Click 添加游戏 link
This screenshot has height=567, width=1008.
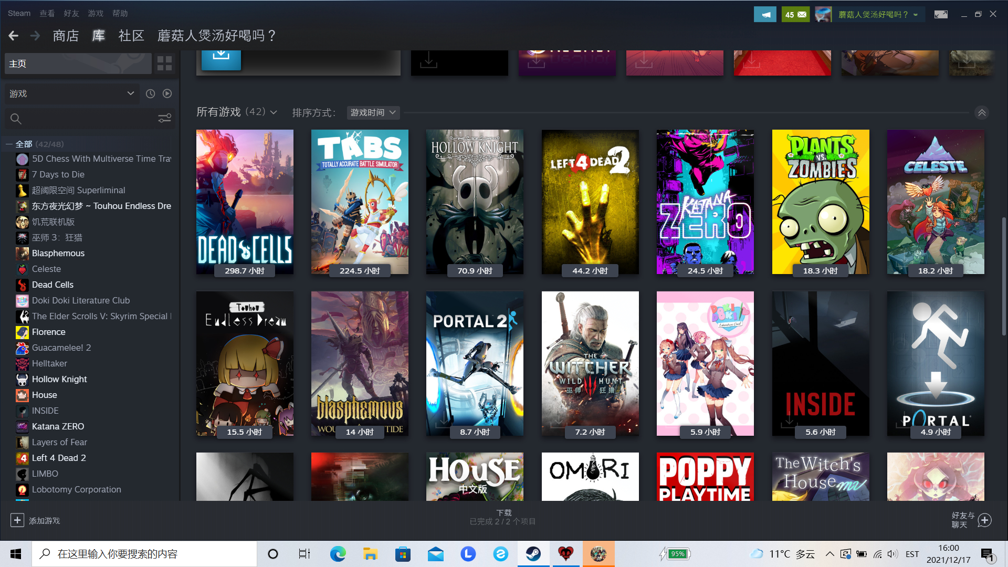click(45, 521)
